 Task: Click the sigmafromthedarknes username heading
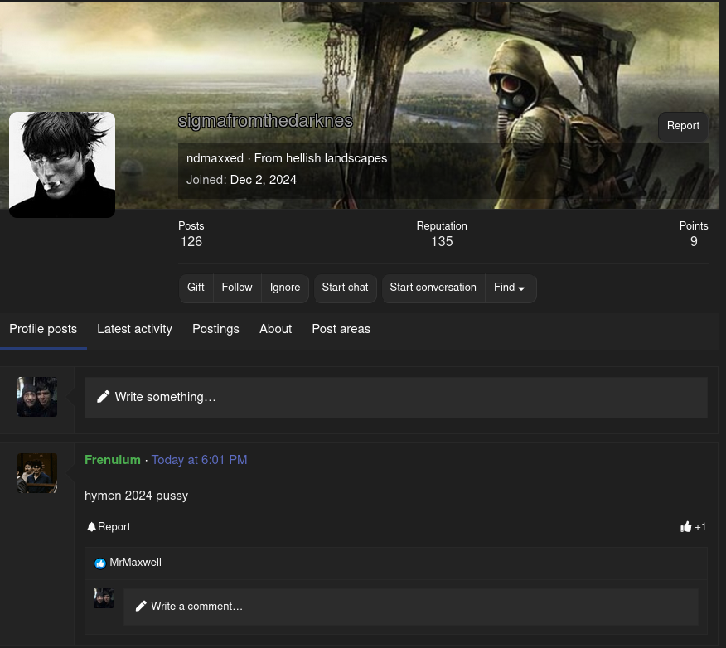265,121
